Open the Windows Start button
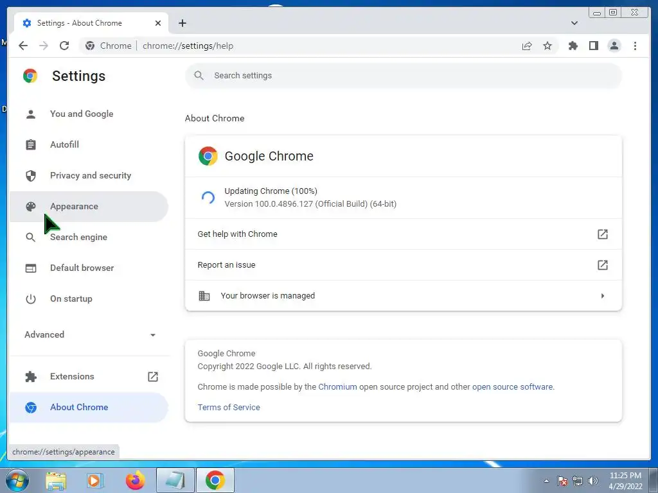The height and width of the screenshot is (493, 658). point(17,480)
